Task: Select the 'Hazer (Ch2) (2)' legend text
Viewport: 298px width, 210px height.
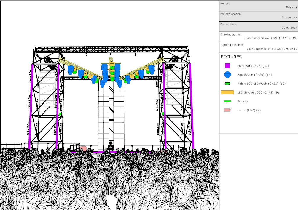Action: 249,110
